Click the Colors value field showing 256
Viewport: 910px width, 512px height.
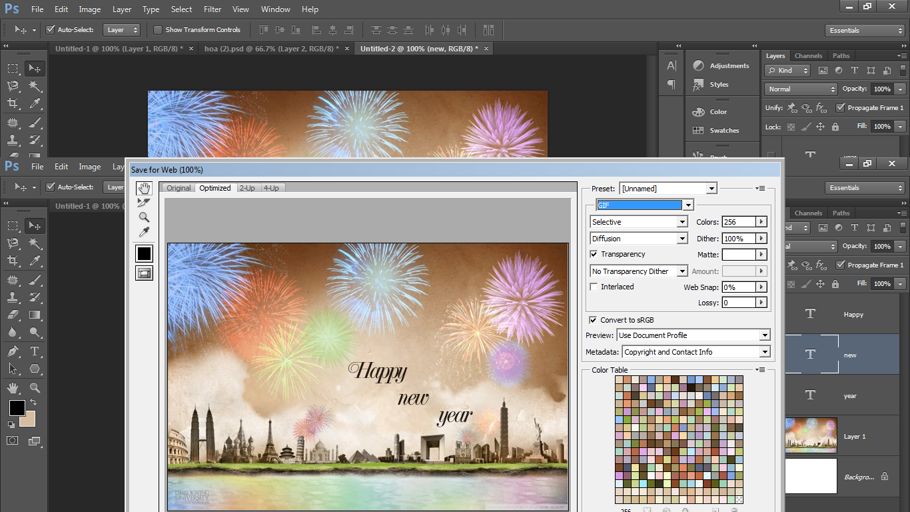[x=739, y=222]
